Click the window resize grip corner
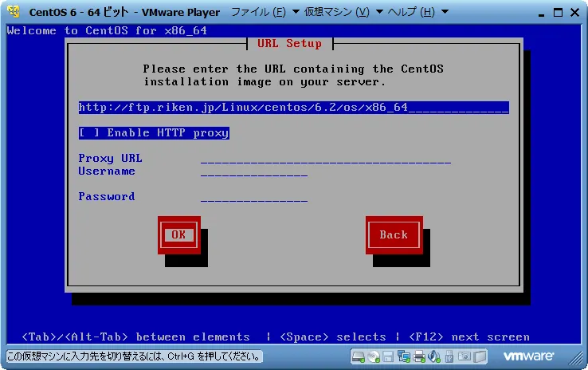Screen dimensions: 588x370 click(575, 357)
